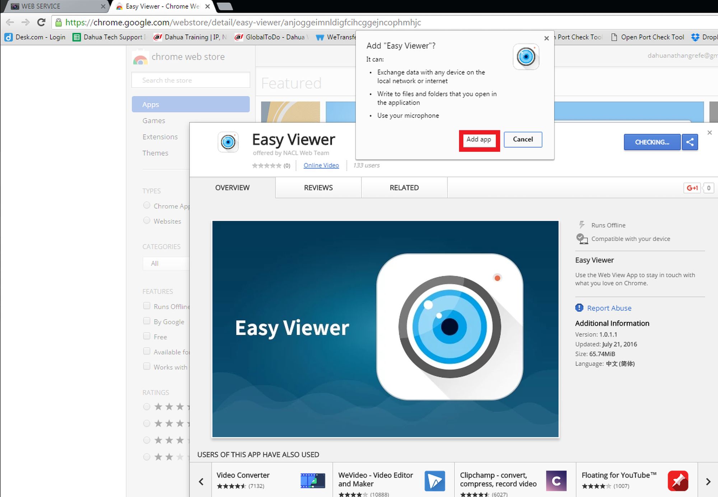Click the Report Abuse exclamation icon
This screenshot has width=718, height=497.
[x=579, y=308]
